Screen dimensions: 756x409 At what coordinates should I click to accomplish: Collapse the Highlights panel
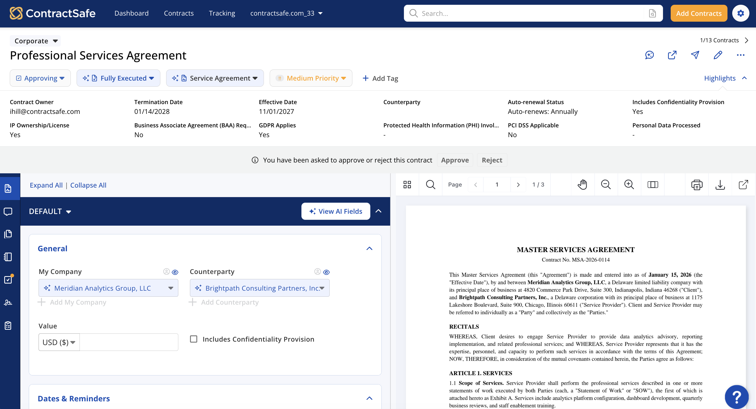pos(725,78)
